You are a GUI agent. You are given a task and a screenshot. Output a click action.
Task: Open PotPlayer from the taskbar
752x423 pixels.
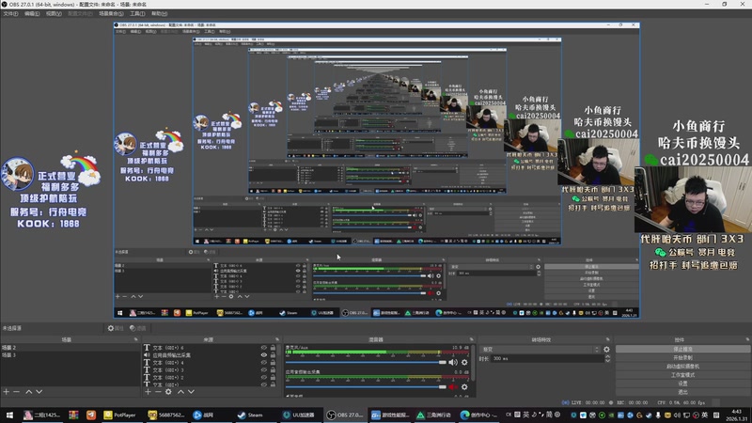click(120, 415)
